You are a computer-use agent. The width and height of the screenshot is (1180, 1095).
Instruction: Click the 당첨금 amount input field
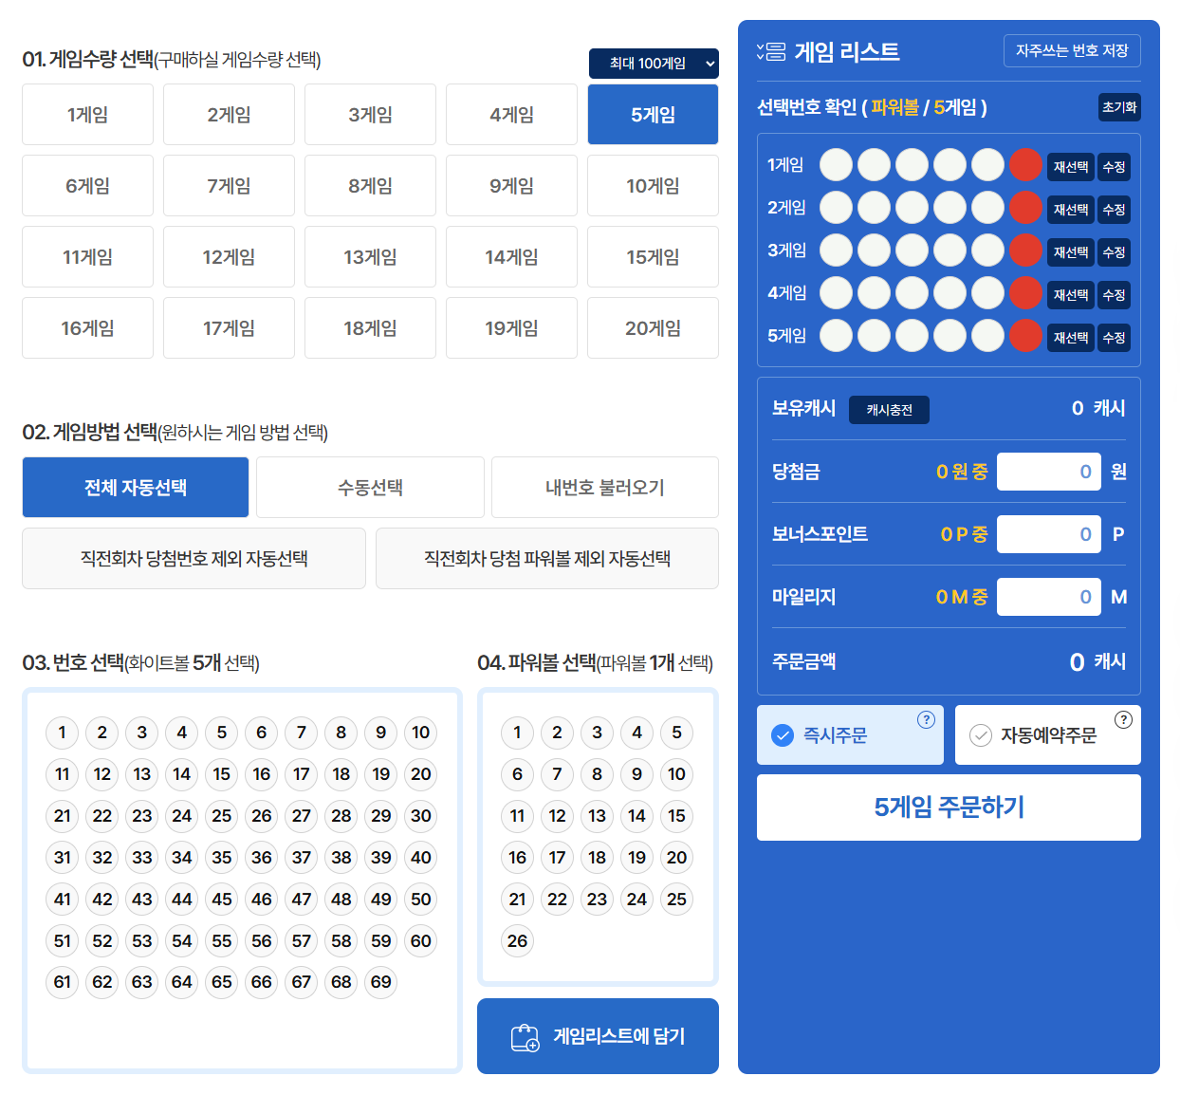click(x=1048, y=472)
